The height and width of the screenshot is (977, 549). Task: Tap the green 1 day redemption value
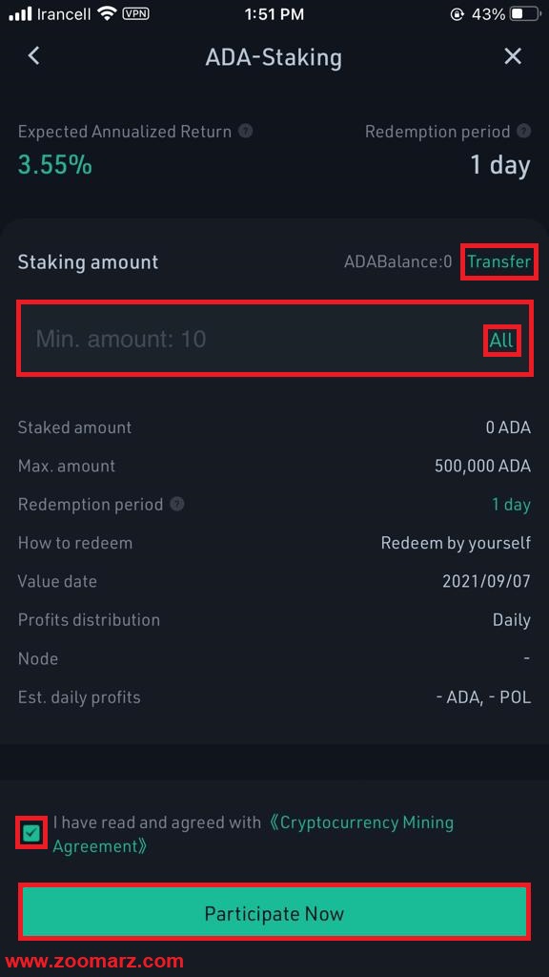(x=511, y=504)
